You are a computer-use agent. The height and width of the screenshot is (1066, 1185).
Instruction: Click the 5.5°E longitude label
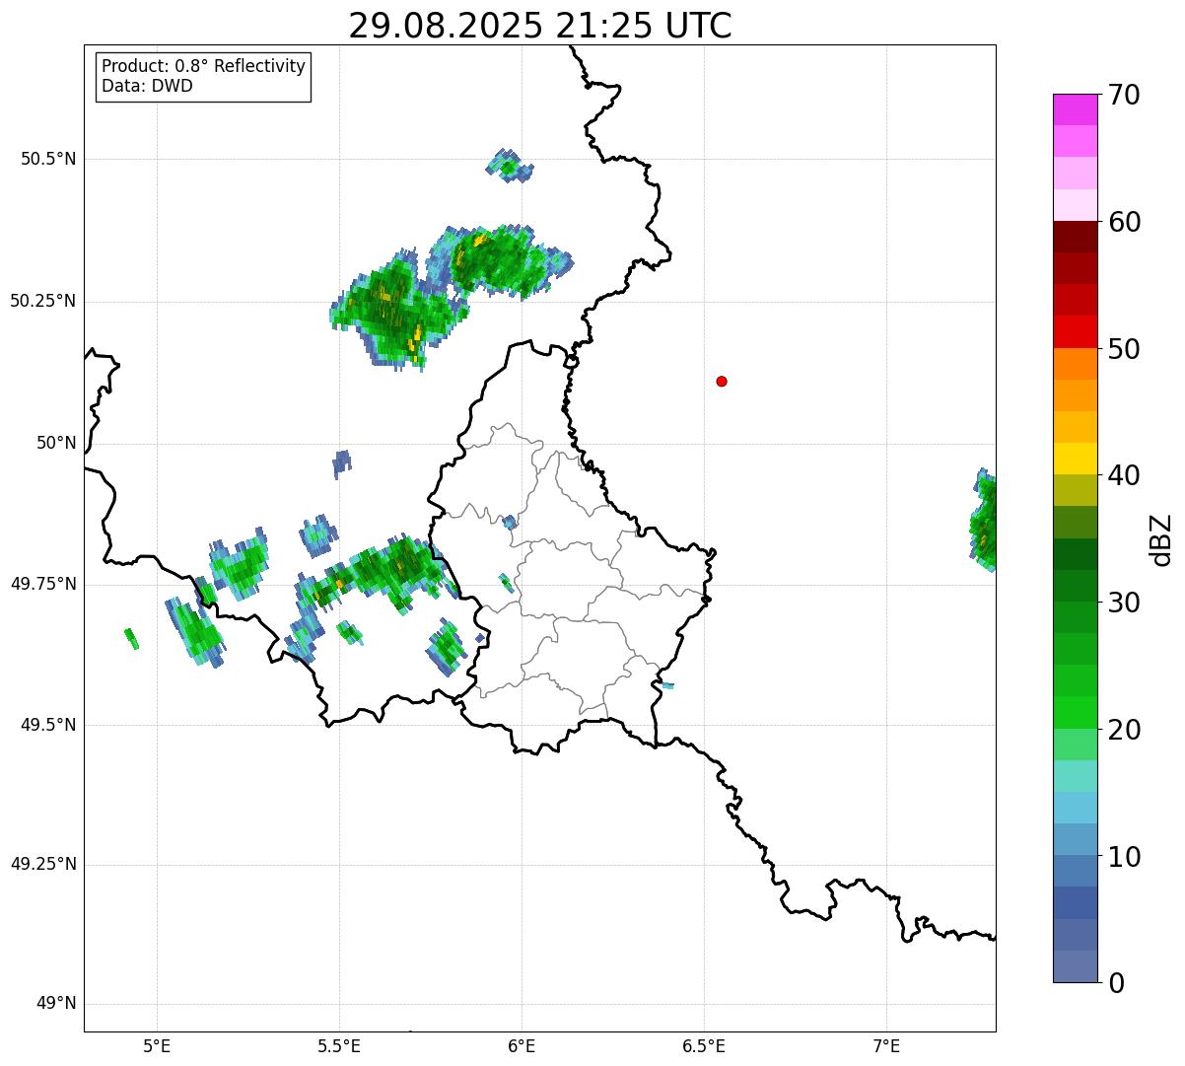coord(339,1045)
